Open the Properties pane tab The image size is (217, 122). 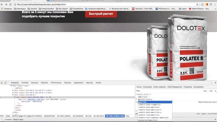188,87
